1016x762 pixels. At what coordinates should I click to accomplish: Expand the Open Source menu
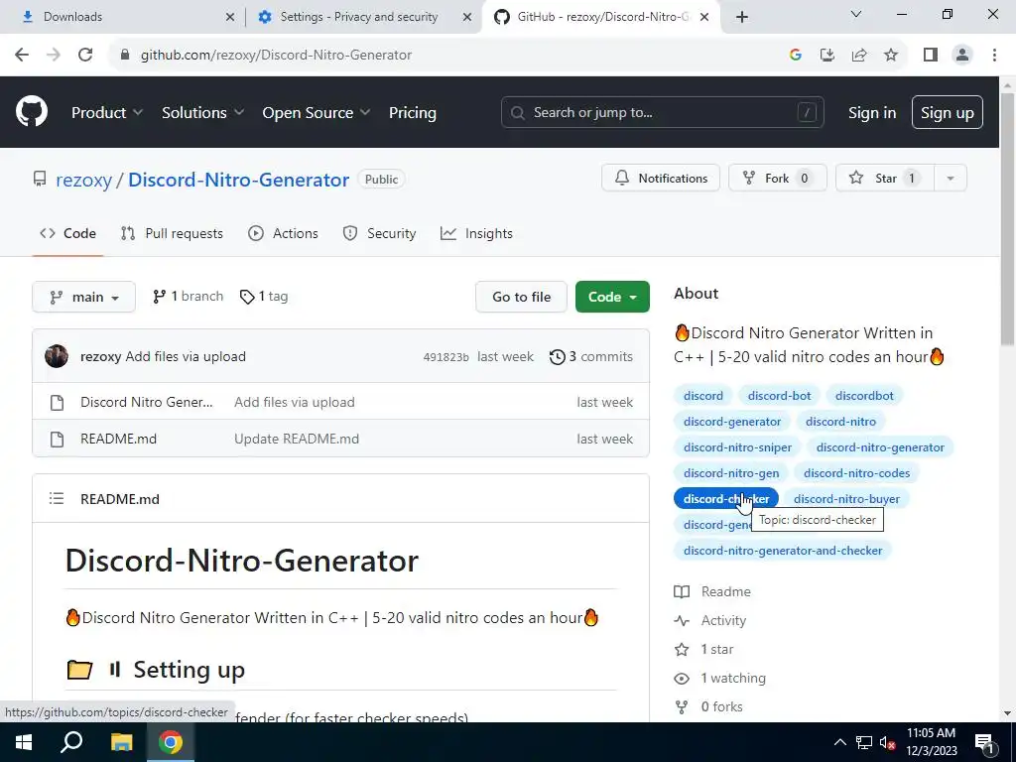[317, 113]
